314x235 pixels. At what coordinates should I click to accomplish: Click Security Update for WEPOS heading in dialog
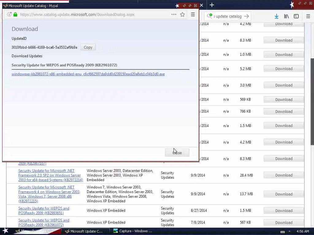click(x=64, y=65)
